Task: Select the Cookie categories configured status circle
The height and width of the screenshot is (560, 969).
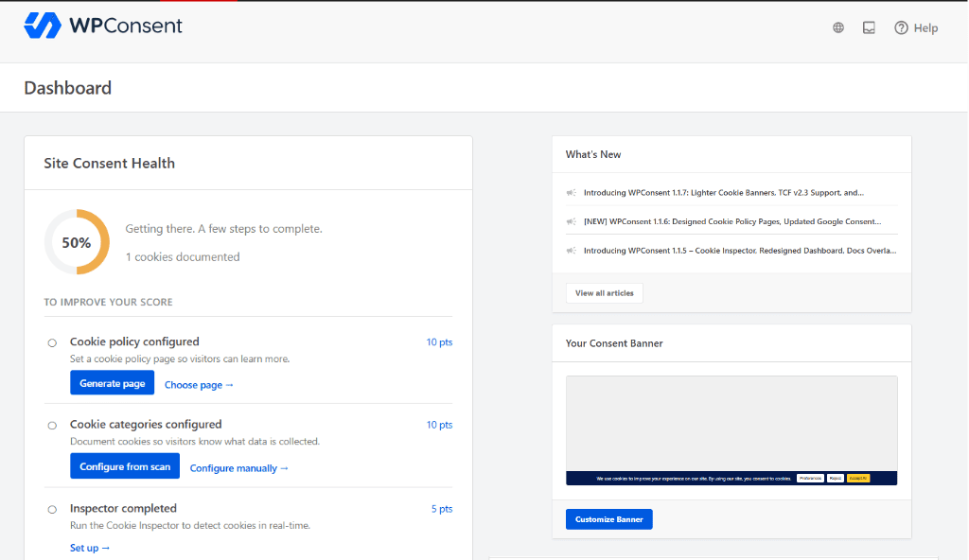Action: [53, 426]
